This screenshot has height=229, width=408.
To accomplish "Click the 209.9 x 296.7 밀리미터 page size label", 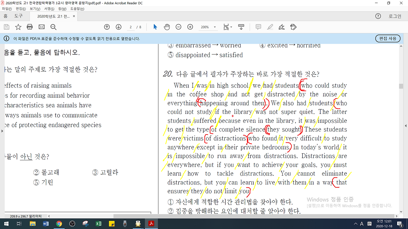I will tap(25, 216).
